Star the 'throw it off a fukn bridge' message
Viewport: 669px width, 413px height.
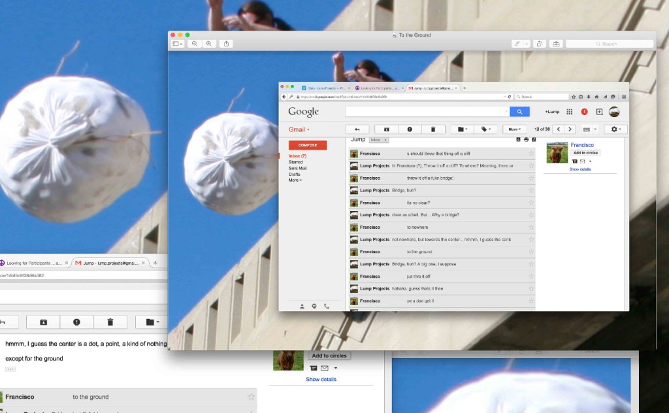pyautogui.click(x=531, y=178)
